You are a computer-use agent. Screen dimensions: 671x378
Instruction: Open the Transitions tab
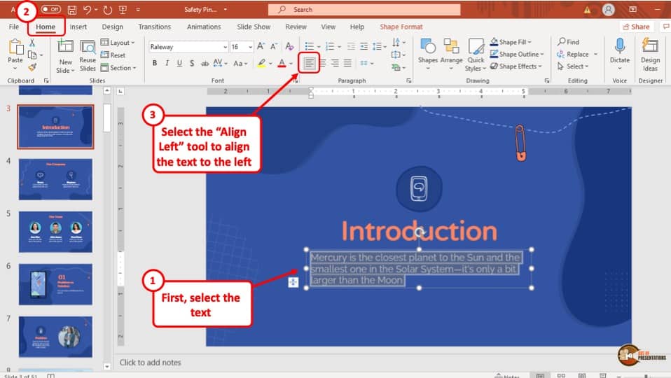[155, 27]
